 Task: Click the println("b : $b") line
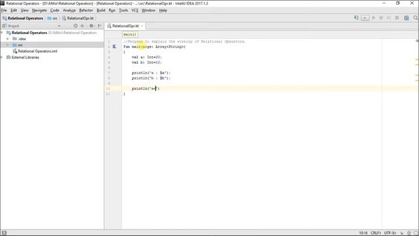pos(151,78)
